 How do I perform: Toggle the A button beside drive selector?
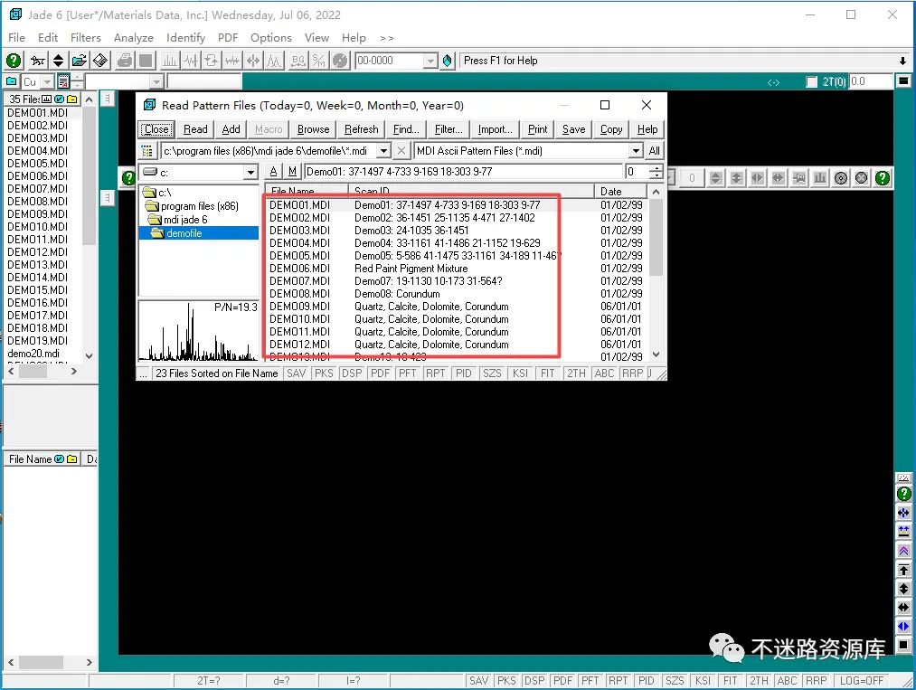273,172
